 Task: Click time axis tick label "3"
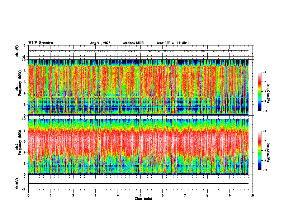95,195
